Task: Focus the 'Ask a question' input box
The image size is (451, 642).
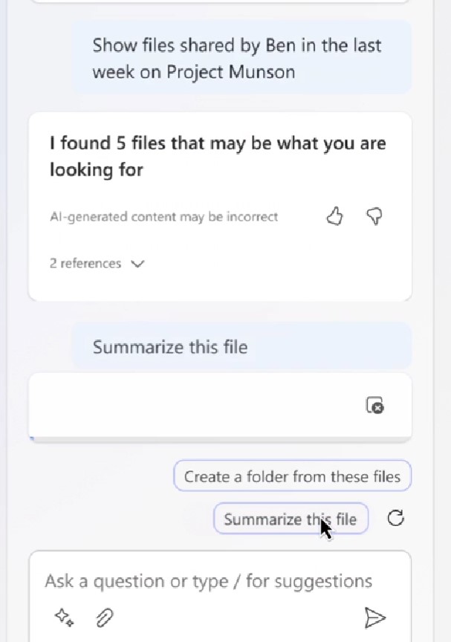Action: (x=208, y=581)
